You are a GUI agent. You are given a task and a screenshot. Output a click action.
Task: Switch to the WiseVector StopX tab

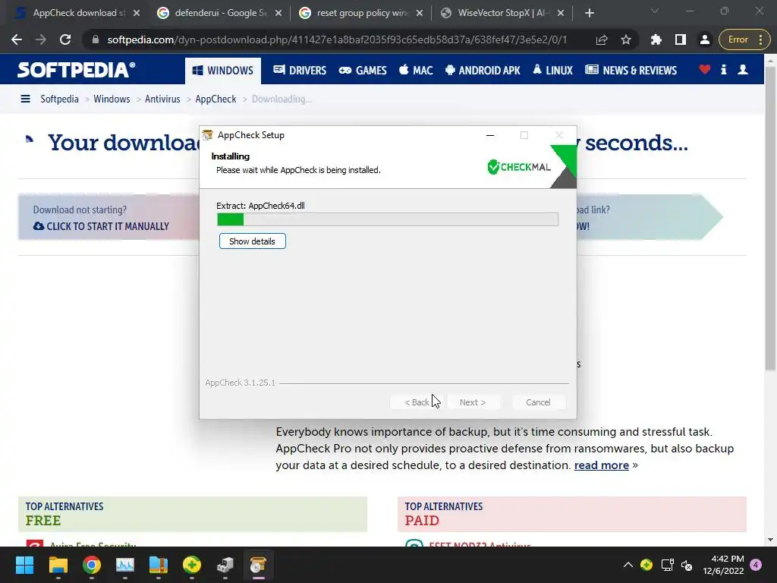(503, 13)
